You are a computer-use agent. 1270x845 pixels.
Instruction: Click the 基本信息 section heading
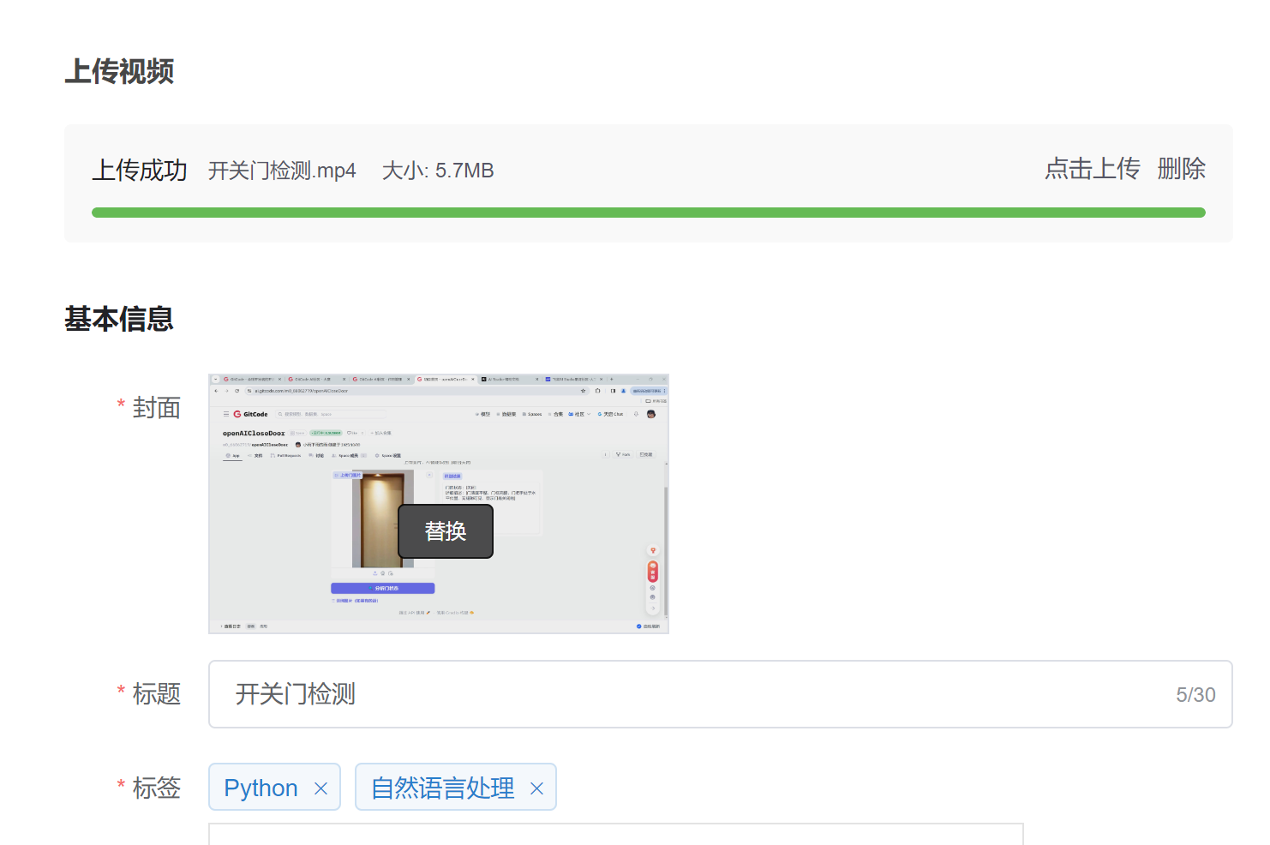[119, 319]
